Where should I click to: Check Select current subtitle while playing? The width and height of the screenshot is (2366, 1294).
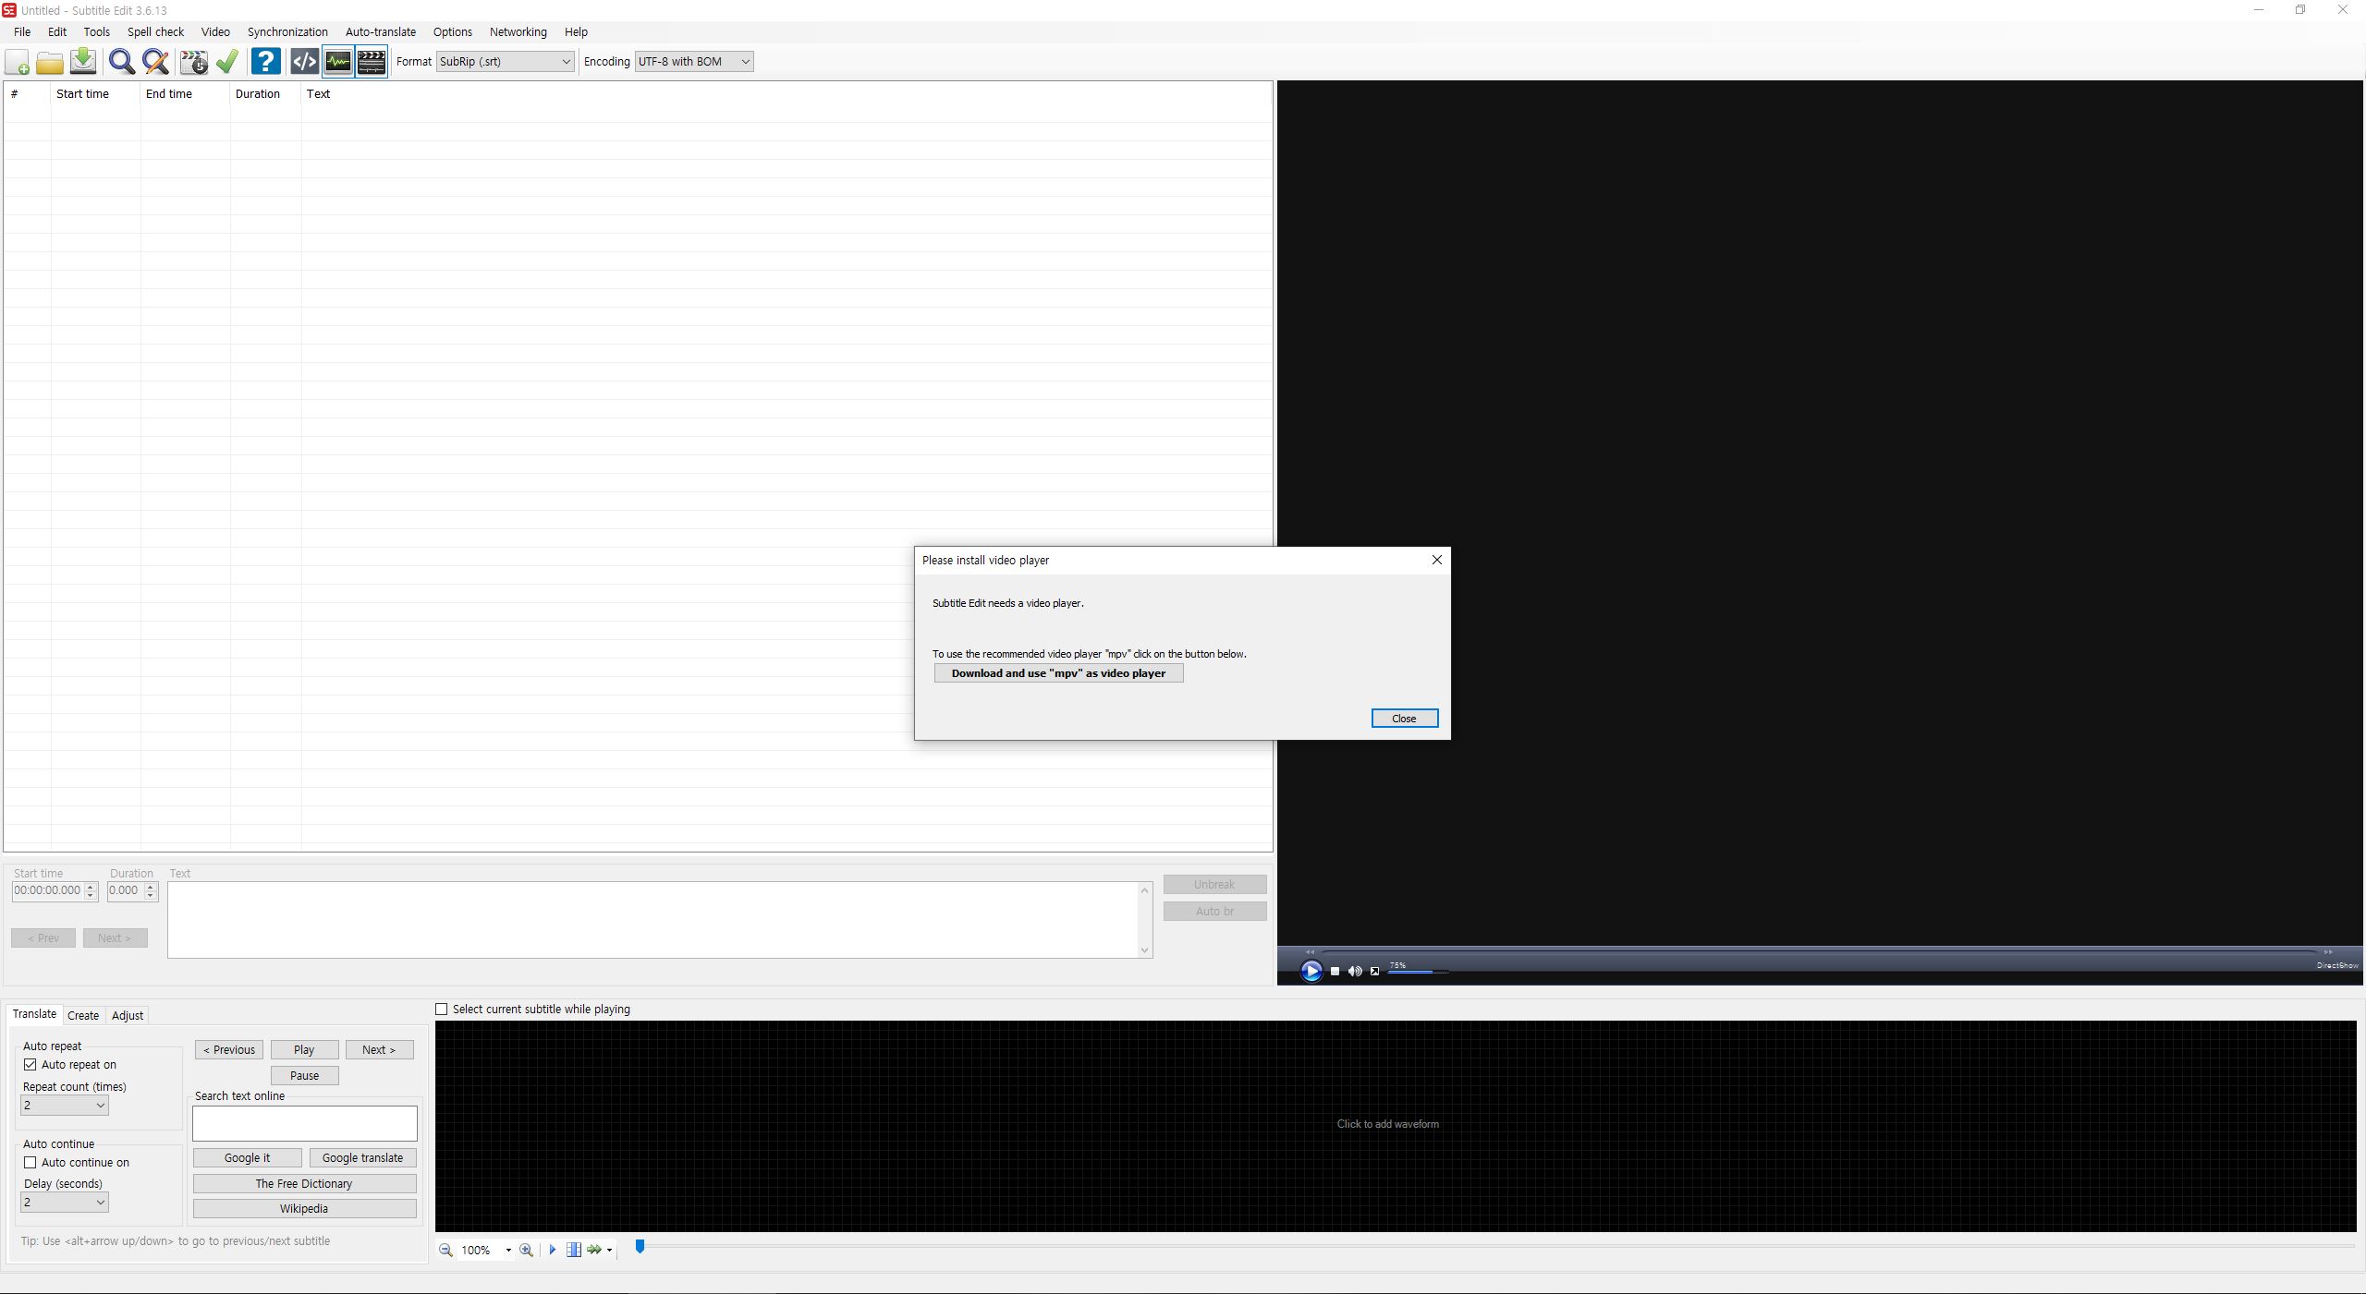(x=442, y=1009)
